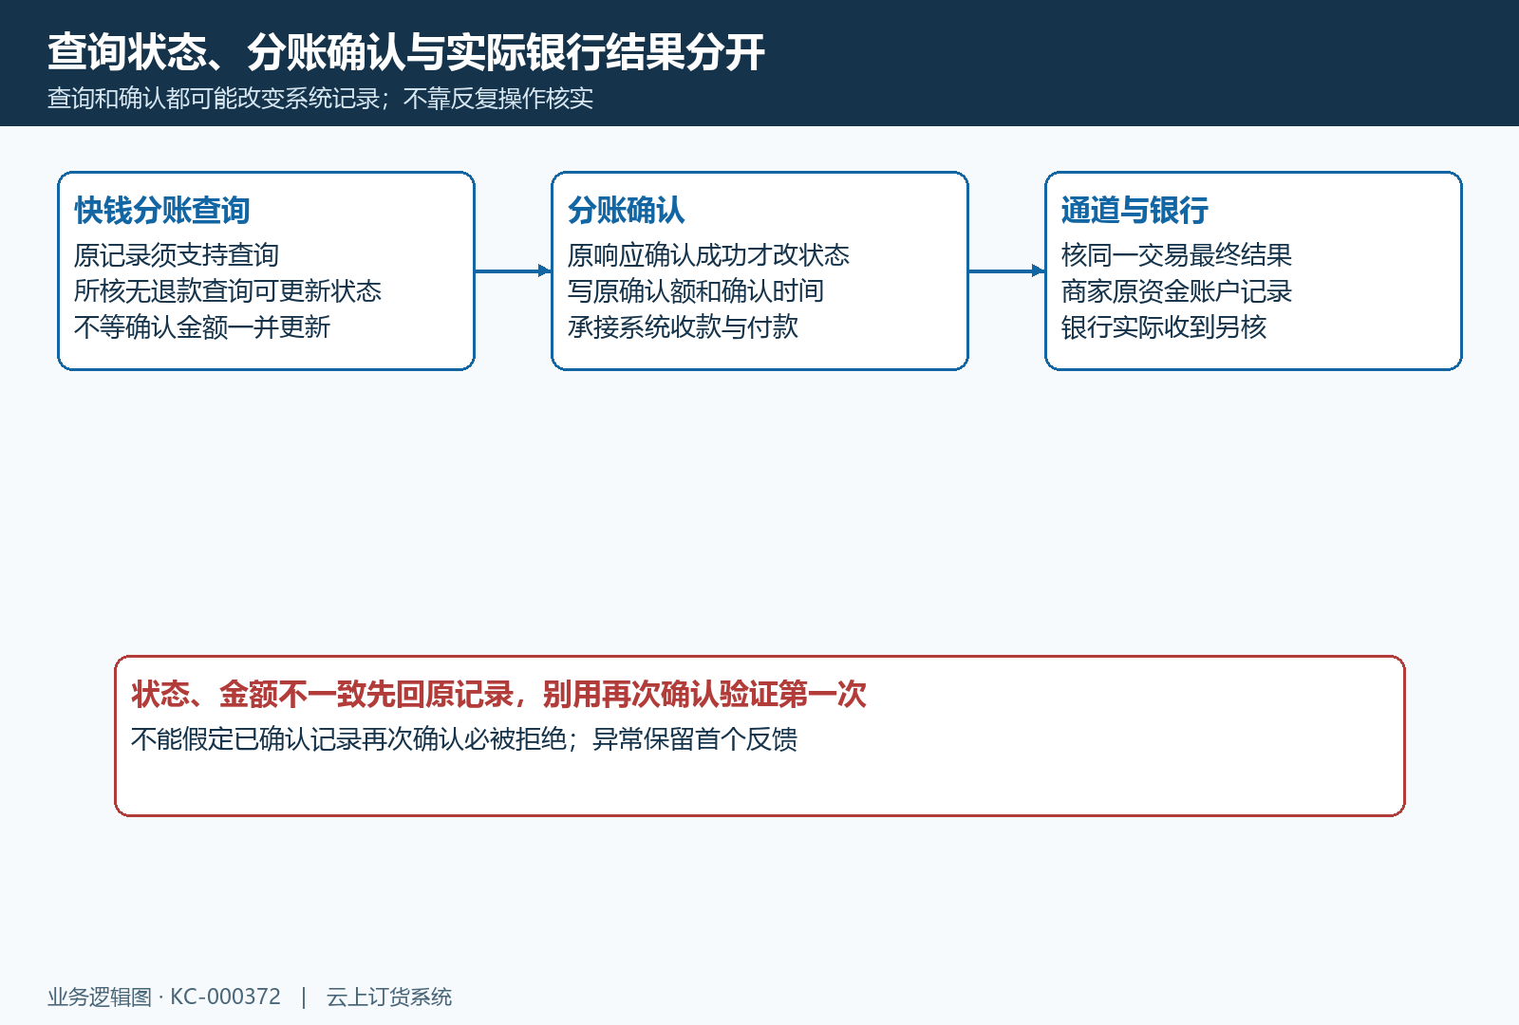Click the line 商家原资金账户记录

1176,291
